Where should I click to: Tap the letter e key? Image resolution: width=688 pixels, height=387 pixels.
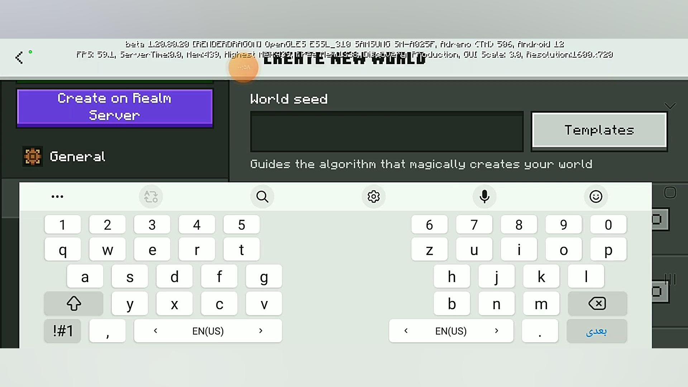tap(152, 249)
